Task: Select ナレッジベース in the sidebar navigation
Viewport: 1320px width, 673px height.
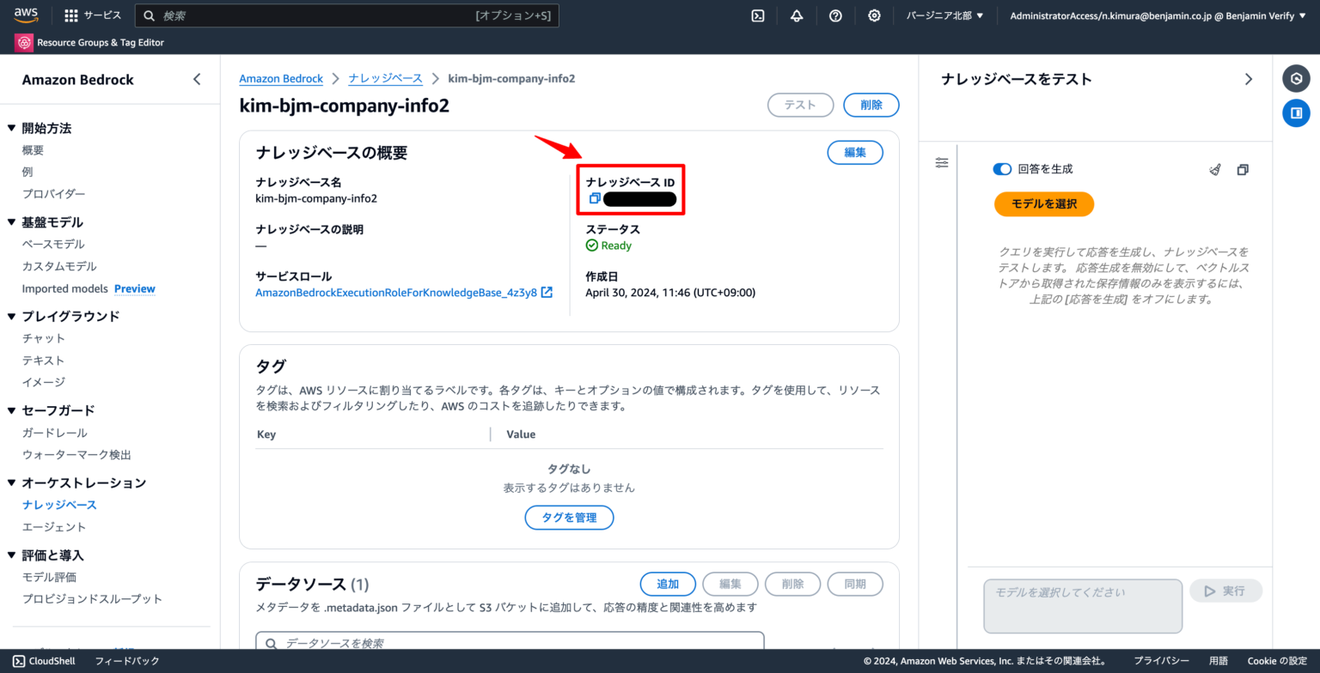Action: coord(59,504)
